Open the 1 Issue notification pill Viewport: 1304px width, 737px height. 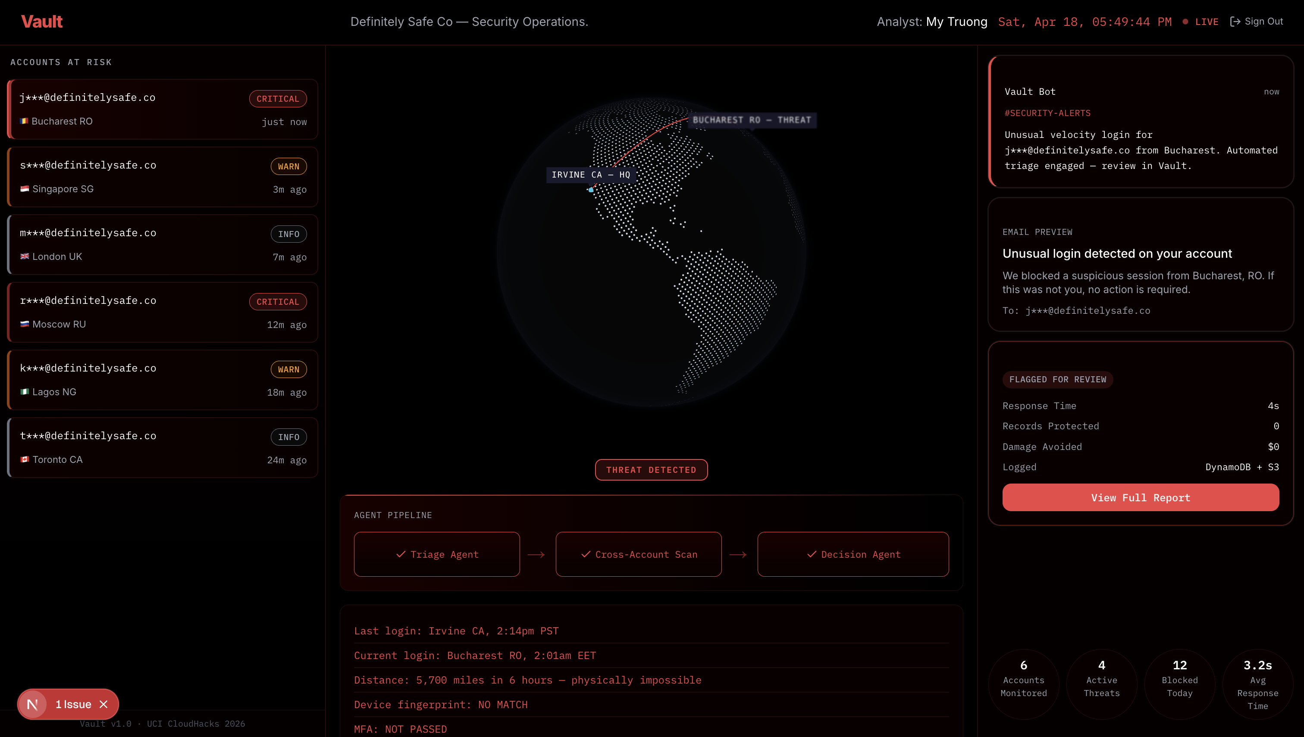pyautogui.click(x=73, y=704)
